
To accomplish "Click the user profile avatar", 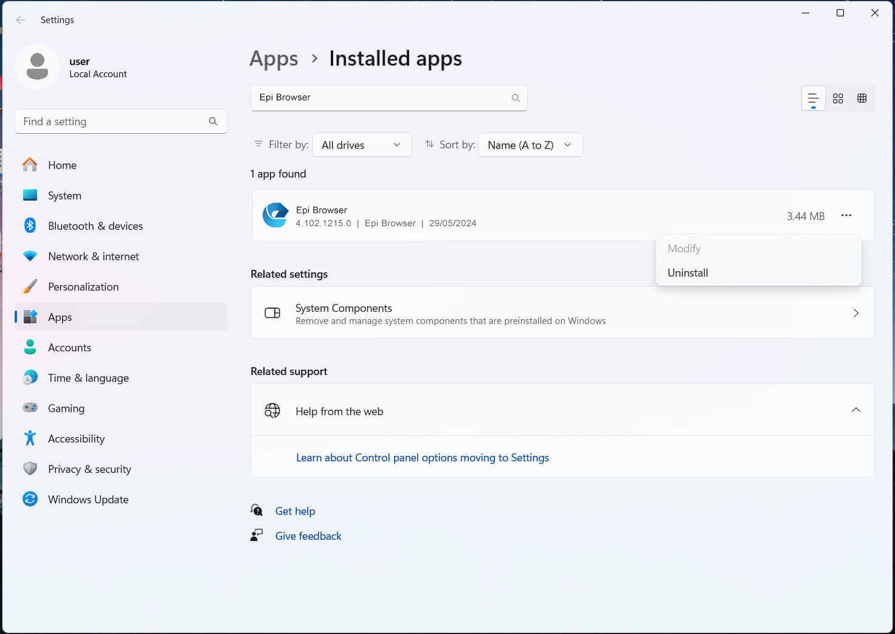I will (38, 67).
